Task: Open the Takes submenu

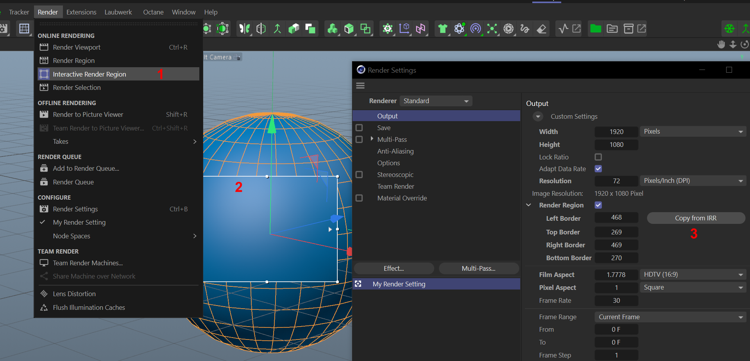Action: tap(118, 141)
